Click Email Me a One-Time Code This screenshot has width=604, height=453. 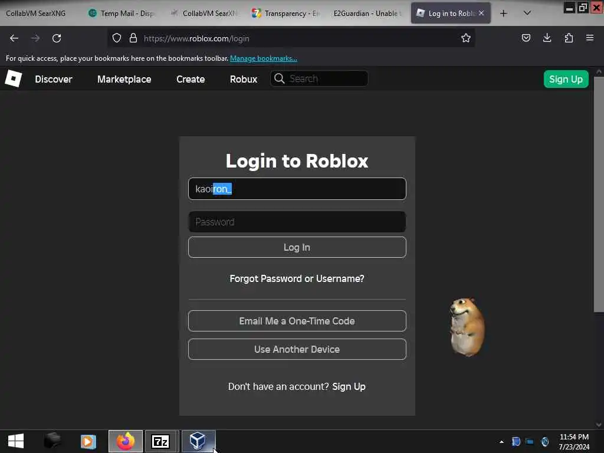click(297, 321)
